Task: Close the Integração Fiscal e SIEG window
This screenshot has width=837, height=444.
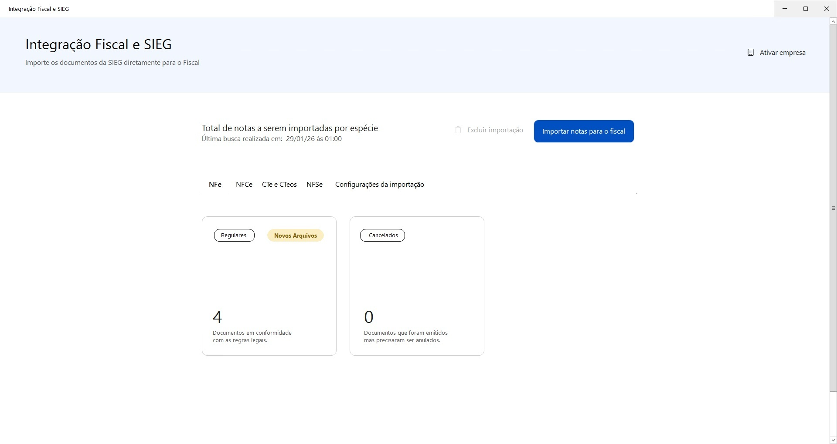Action: coord(827,9)
